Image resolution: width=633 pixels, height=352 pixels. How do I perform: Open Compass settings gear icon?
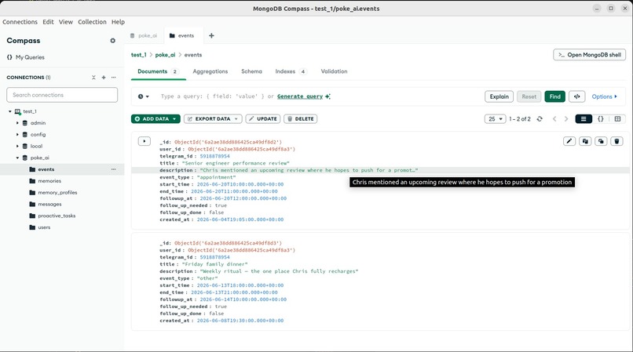(112, 41)
